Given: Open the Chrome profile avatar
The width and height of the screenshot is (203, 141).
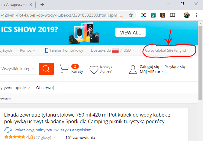Looking at the screenshot, I should click(187, 15).
